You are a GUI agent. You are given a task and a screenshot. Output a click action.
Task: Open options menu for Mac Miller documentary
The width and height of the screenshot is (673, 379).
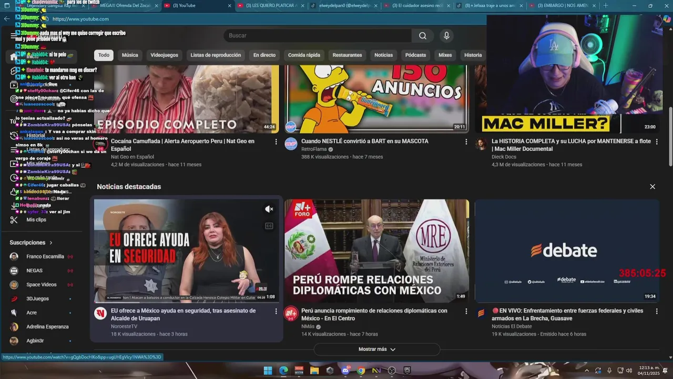click(656, 142)
